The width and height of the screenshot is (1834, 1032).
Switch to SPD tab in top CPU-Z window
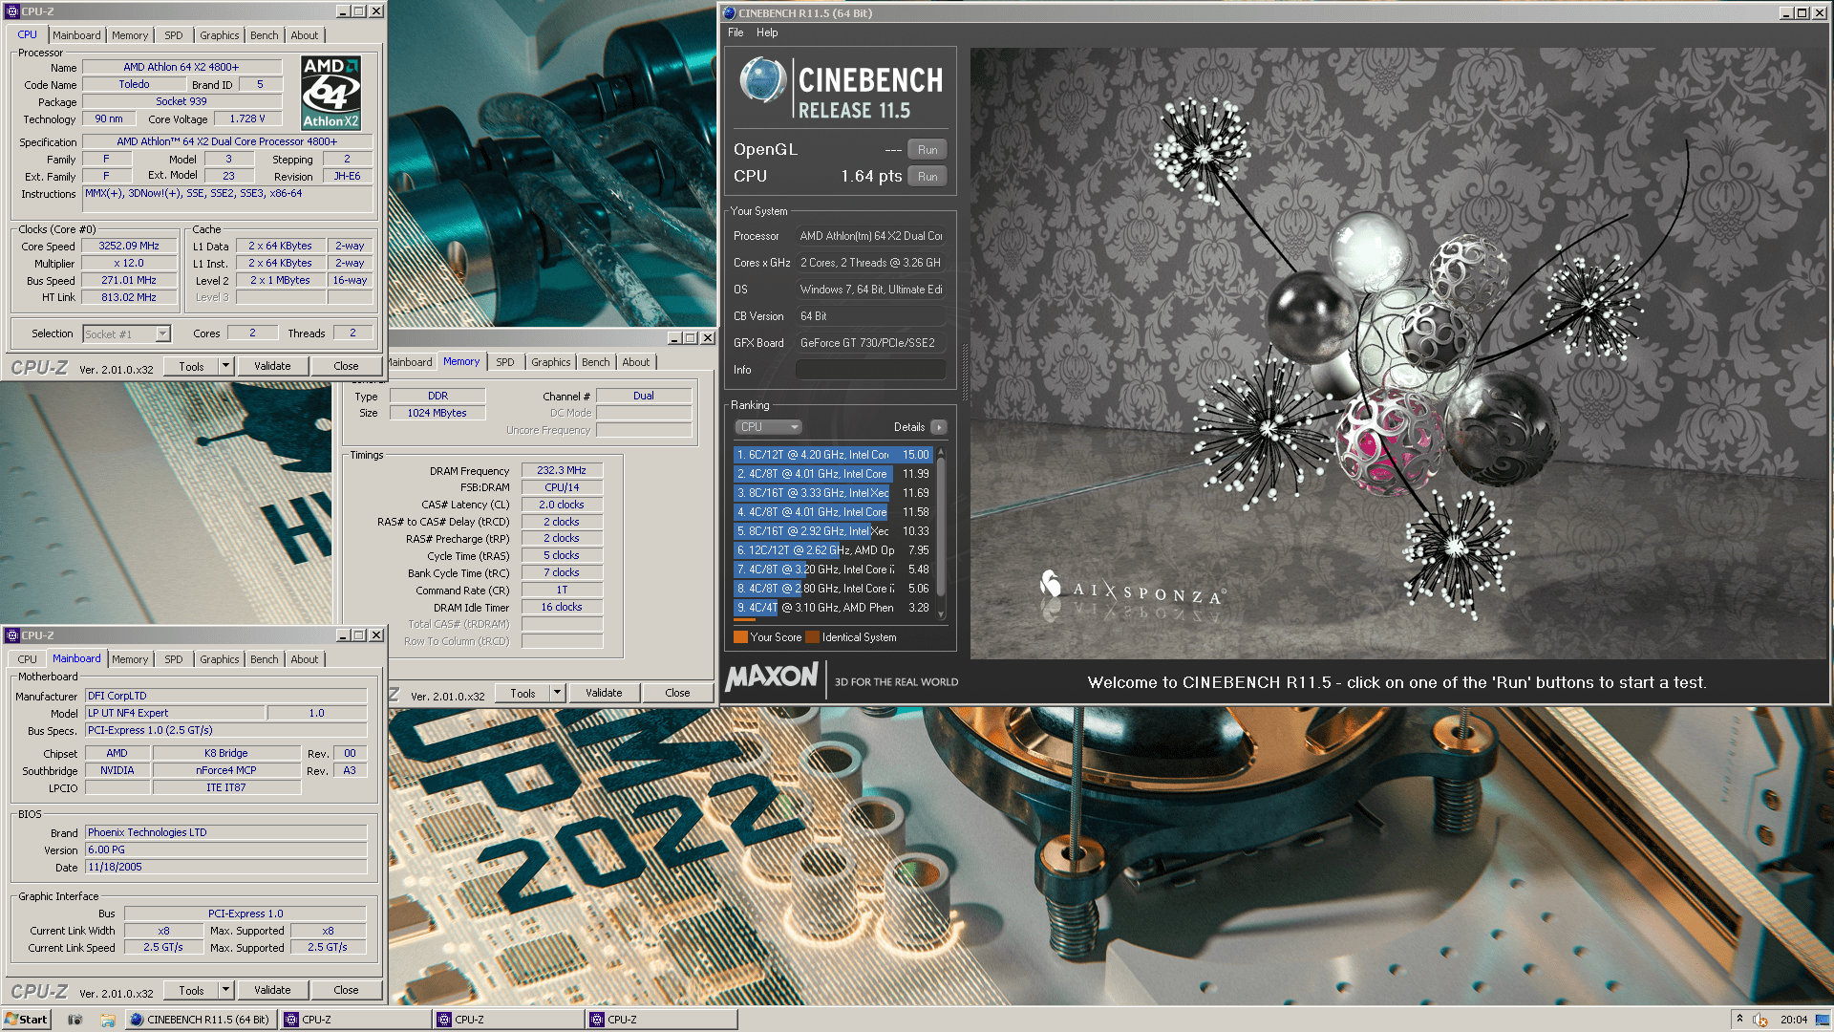174,35
